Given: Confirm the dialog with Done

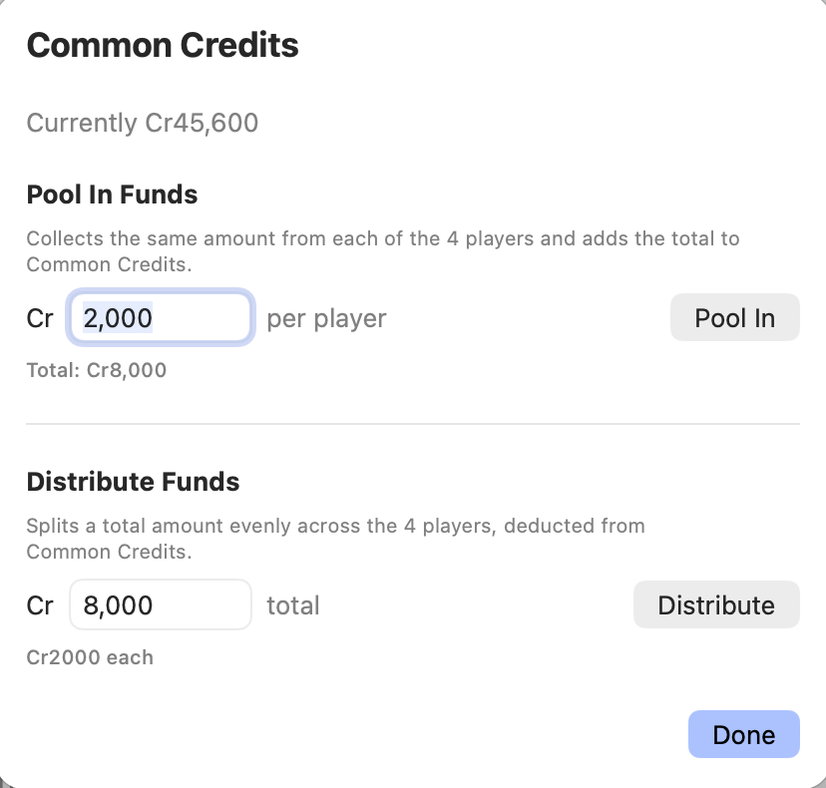Looking at the screenshot, I should (744, 734).
